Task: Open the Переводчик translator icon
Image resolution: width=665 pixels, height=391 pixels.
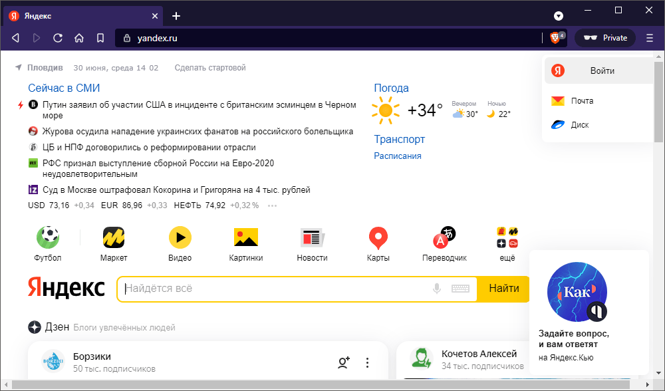Action: [444, 237]
